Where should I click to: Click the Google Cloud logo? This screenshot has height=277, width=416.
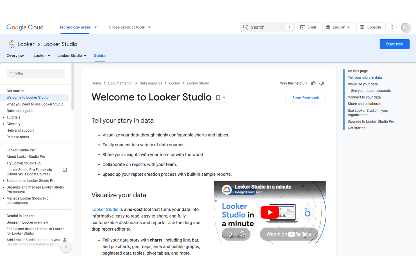(25, 27)
